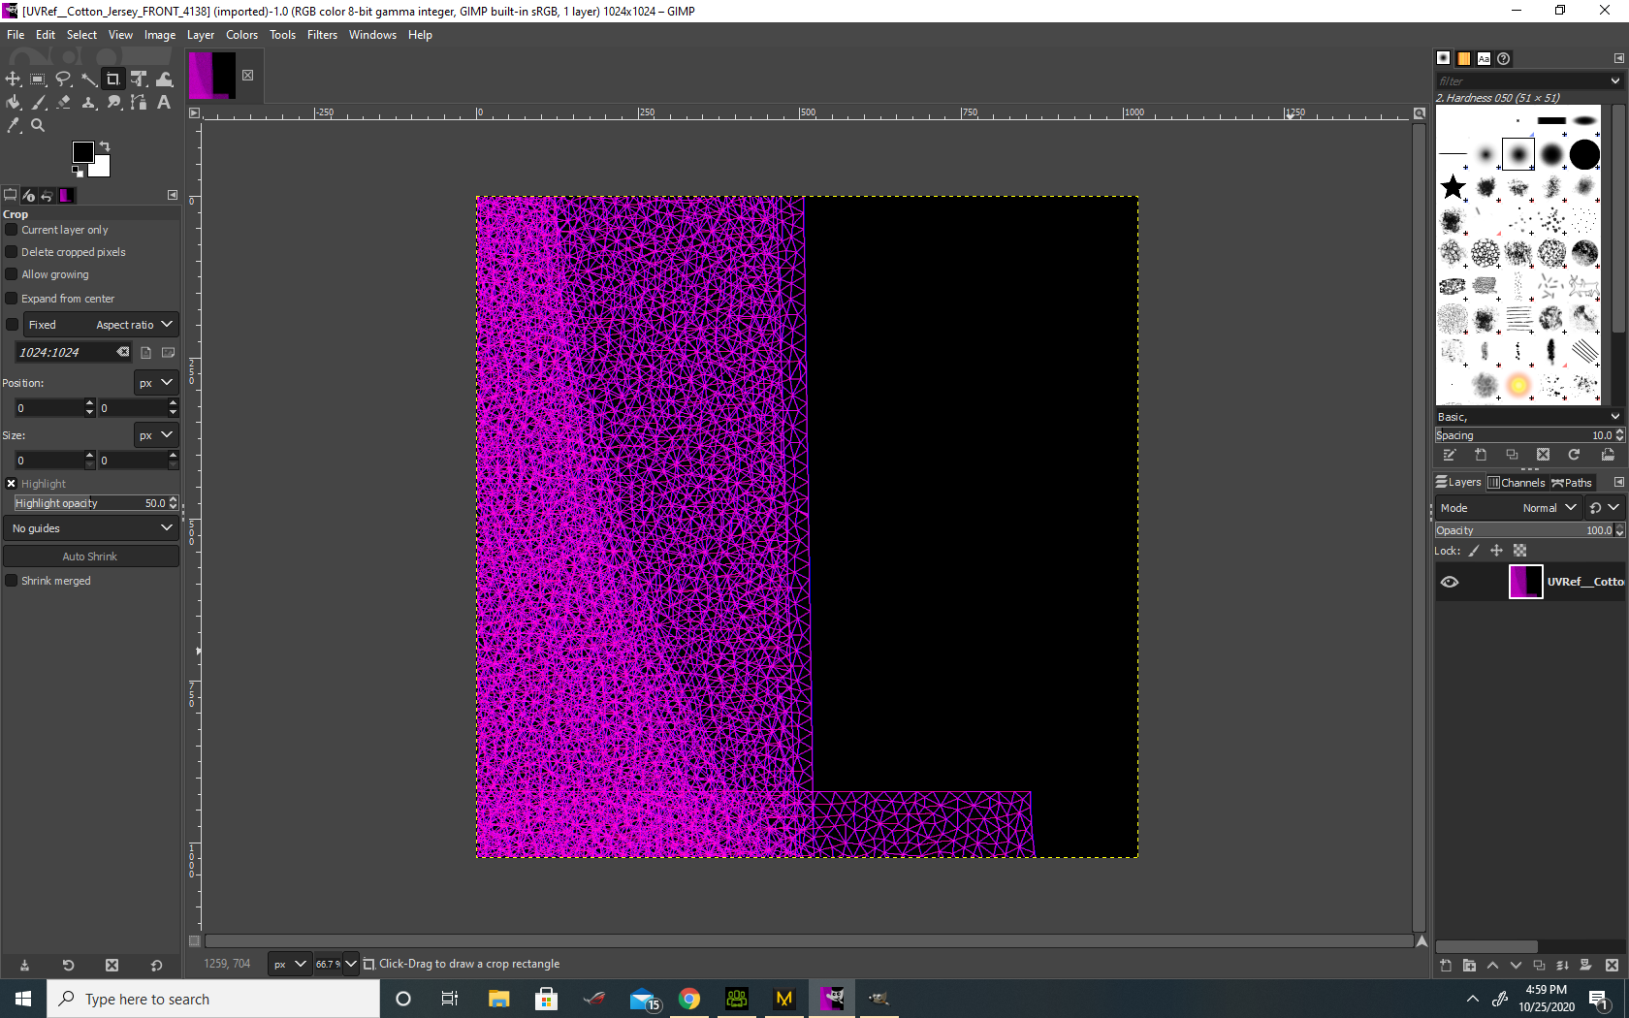
Task: Click the landscape orientation button
Action: (168, 353)
